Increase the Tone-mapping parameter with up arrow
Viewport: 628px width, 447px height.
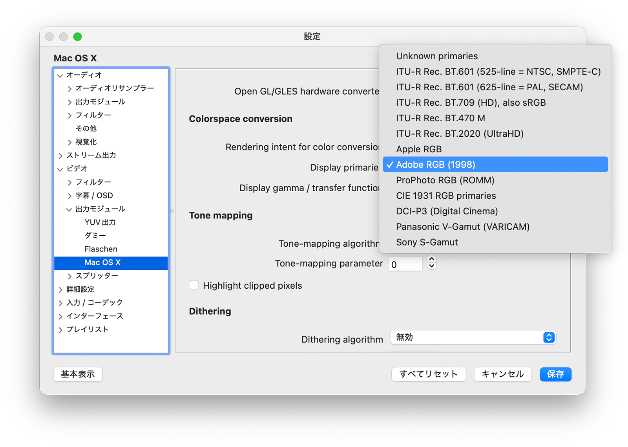point(431,259)
